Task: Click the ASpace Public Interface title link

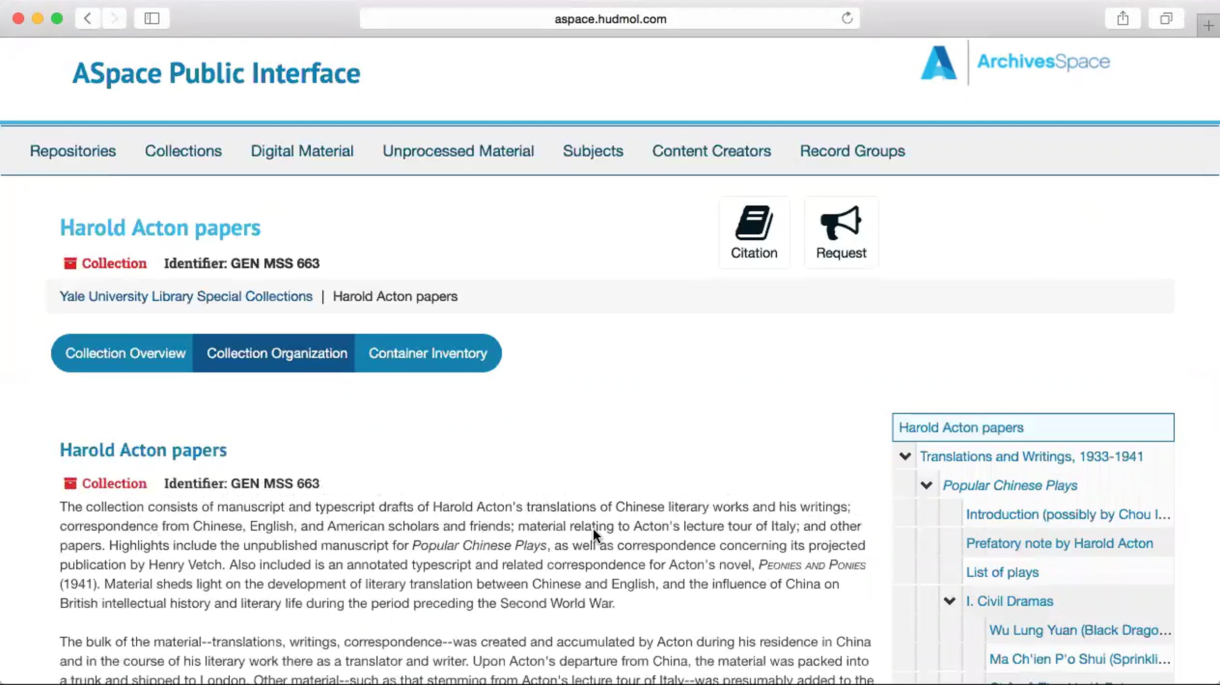Action: [216, 74]
